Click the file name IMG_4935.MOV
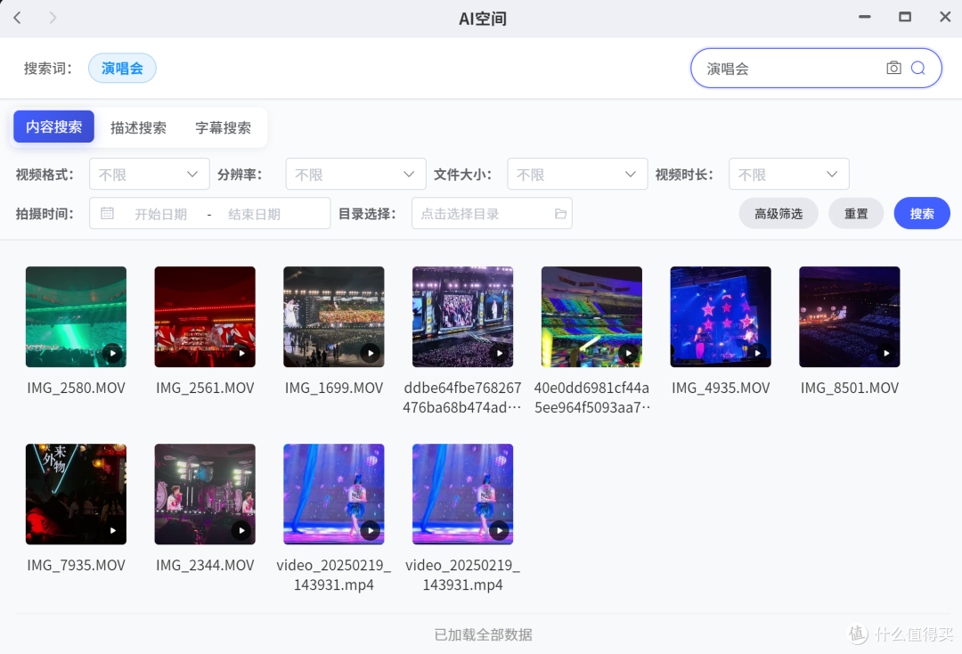Image resolution: width=962 pixels, height=654 pixels. (x=721, y=388)
